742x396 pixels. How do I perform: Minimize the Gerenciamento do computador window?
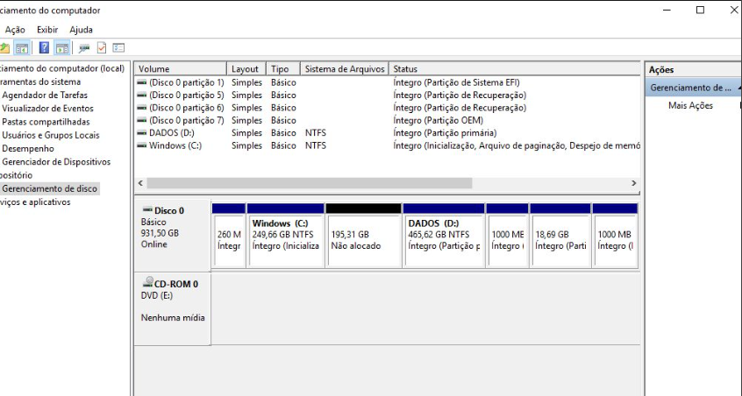click(x=667, y=10)
